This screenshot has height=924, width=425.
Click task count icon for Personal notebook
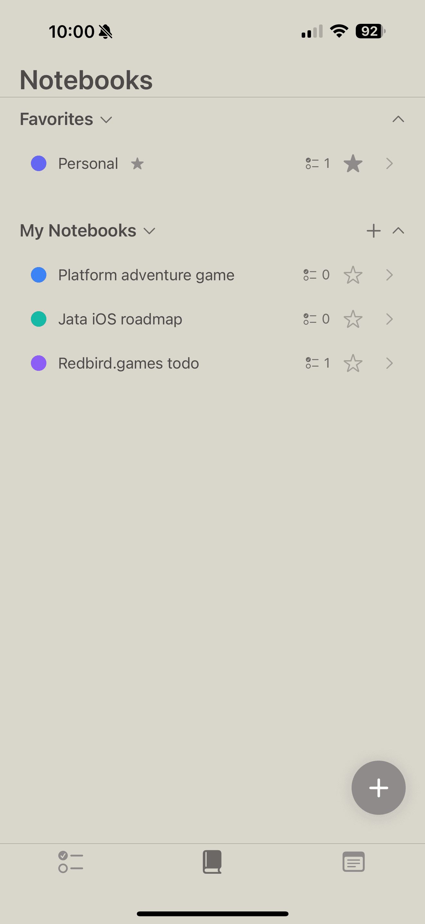coord(312,164)
